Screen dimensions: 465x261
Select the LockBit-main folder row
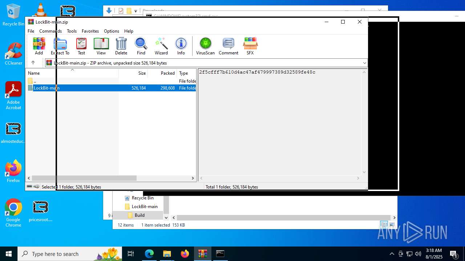click(111, 88)
